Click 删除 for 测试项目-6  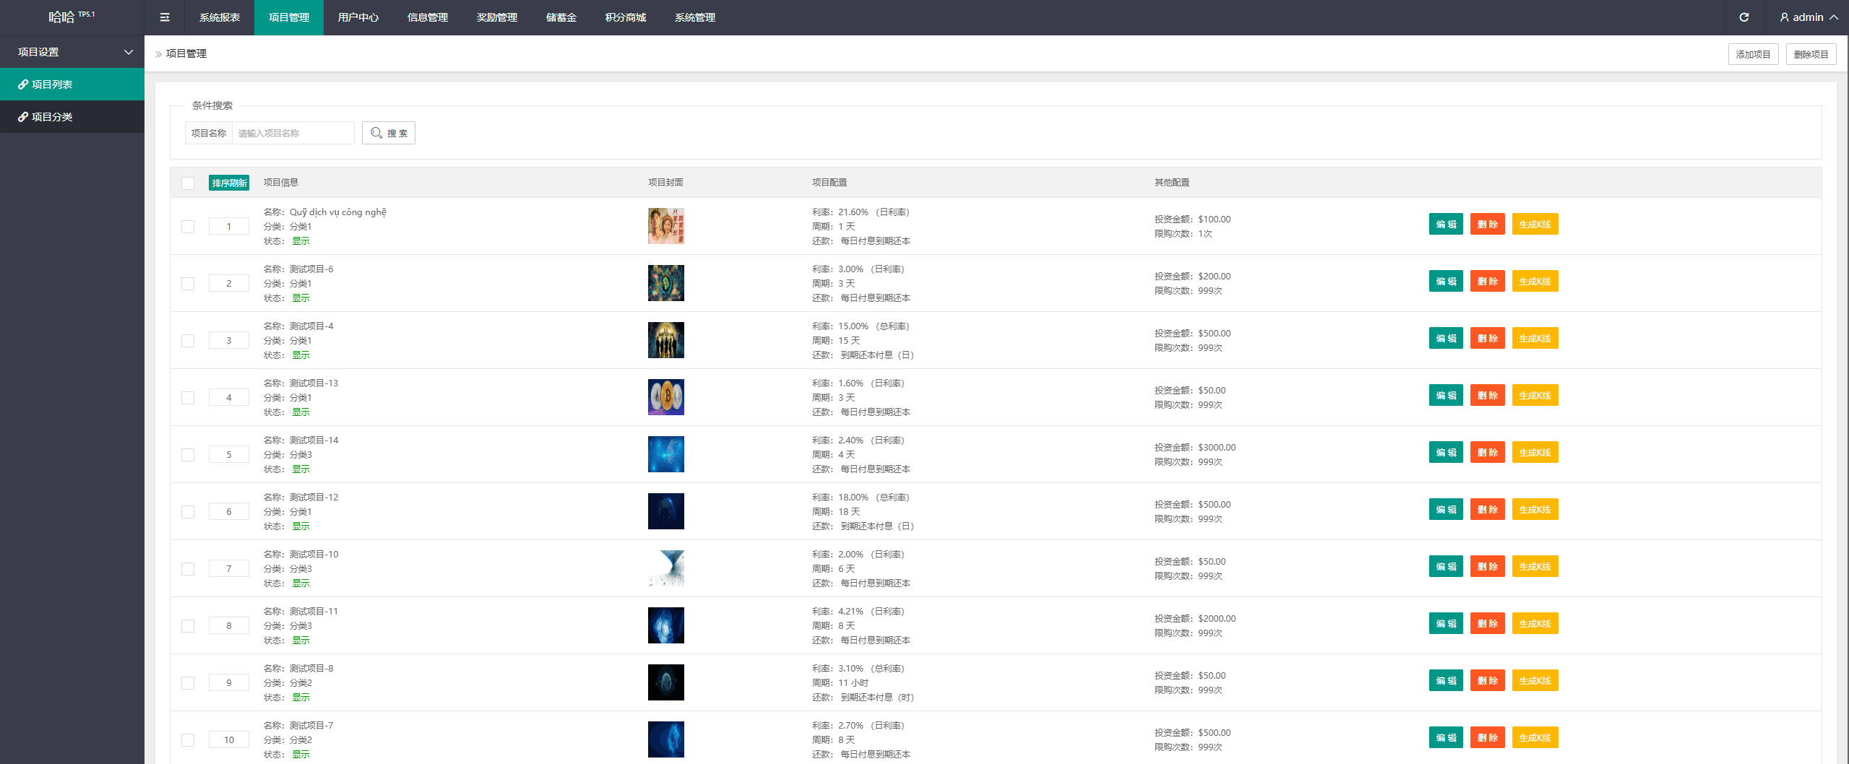click(x=1488, y=281)
